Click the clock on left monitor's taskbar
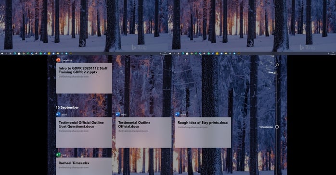Viewport: 336px width, 175px height. (165, 53)
